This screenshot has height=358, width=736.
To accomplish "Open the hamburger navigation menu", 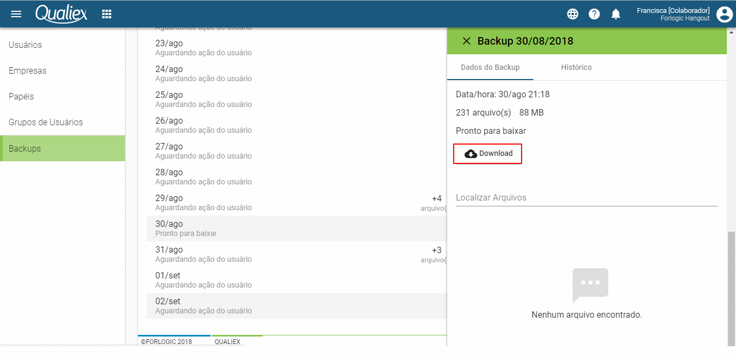I will click(x=16, y=14).
